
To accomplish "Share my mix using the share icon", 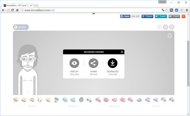I will pos(94,63).
